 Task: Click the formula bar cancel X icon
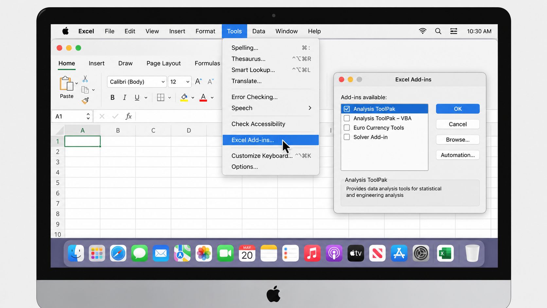(x=102, y=116)
